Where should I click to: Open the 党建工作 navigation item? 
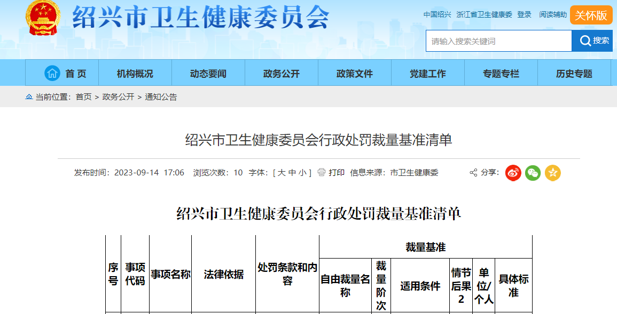pos(427,74)
